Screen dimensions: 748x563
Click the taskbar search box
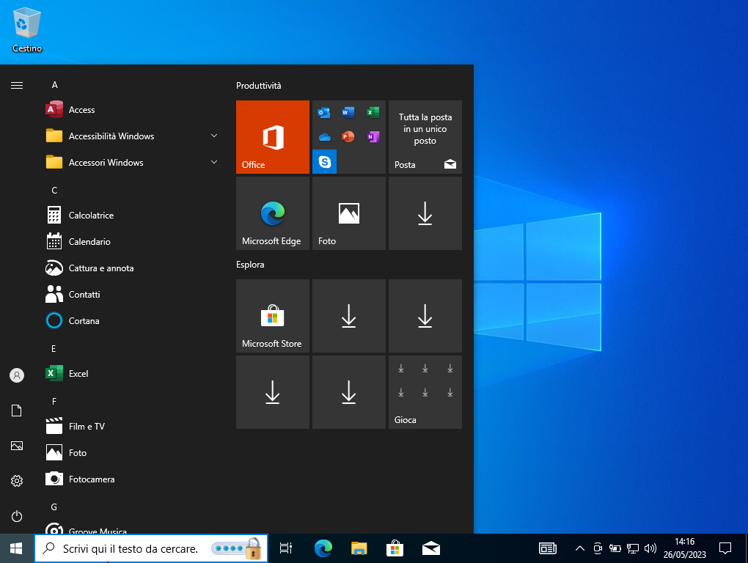click(x=151, y=548)
